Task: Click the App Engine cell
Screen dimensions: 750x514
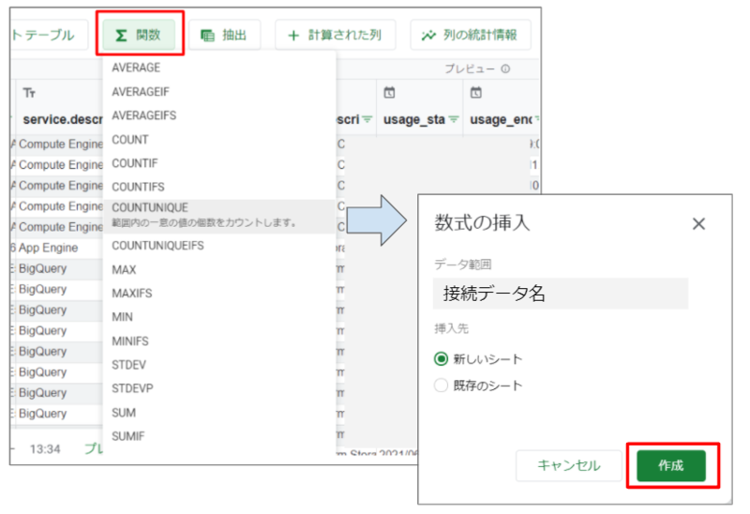Action: [x=48, y=248]
